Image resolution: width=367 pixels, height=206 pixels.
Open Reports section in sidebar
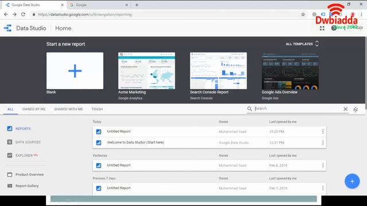pyautogui.click(x=19, y=129)
